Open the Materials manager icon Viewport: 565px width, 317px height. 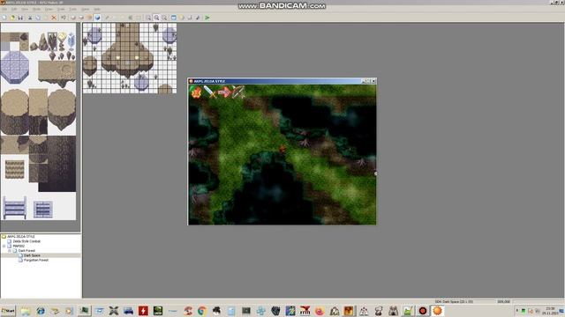pyautogui.click(x=181, y=18)
